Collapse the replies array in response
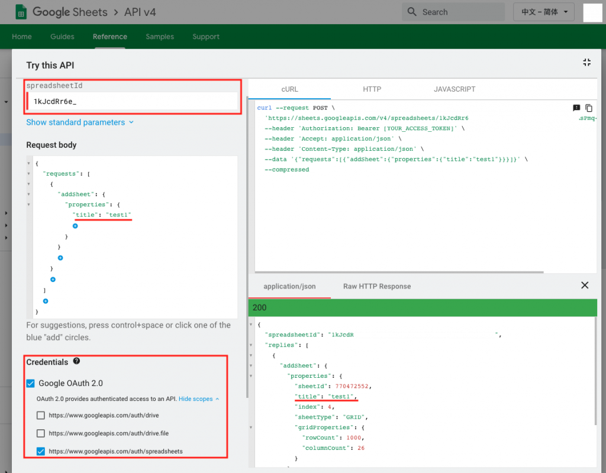The width and height of the screenshot is (606, 473). pyautogui.click(x=251, y=345)
